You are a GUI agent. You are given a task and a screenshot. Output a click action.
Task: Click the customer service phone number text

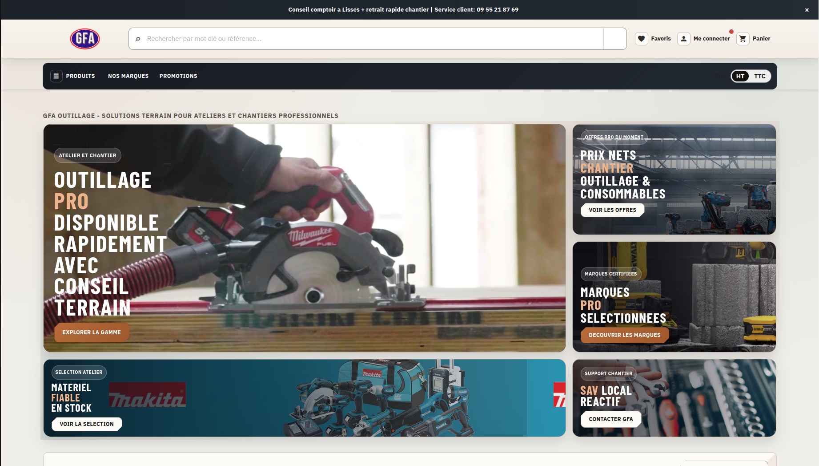pyautogui.click(x=498, y=10)
